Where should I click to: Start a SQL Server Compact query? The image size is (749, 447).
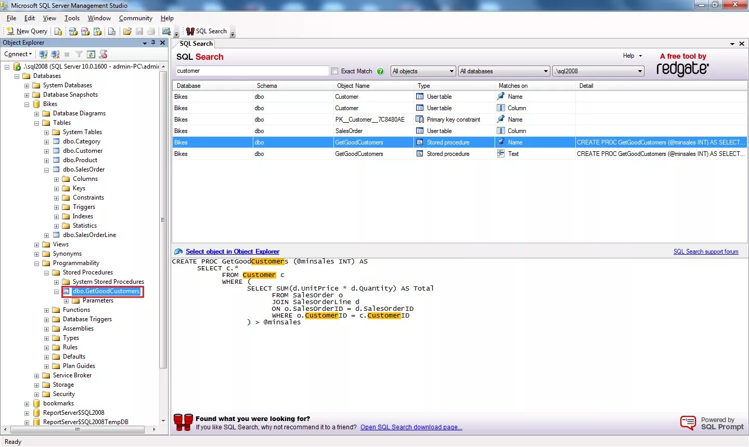coord(111,31)
